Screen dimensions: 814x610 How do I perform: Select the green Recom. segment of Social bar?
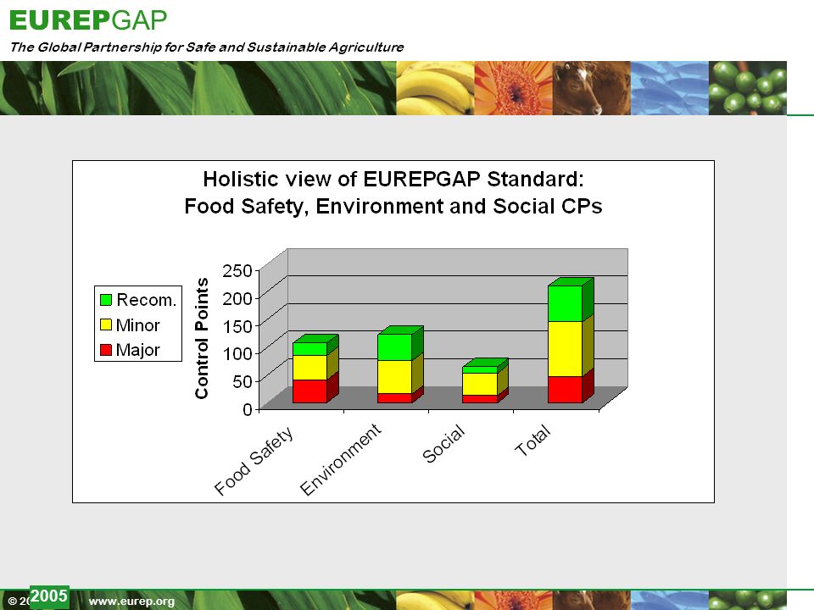(480, 369)
